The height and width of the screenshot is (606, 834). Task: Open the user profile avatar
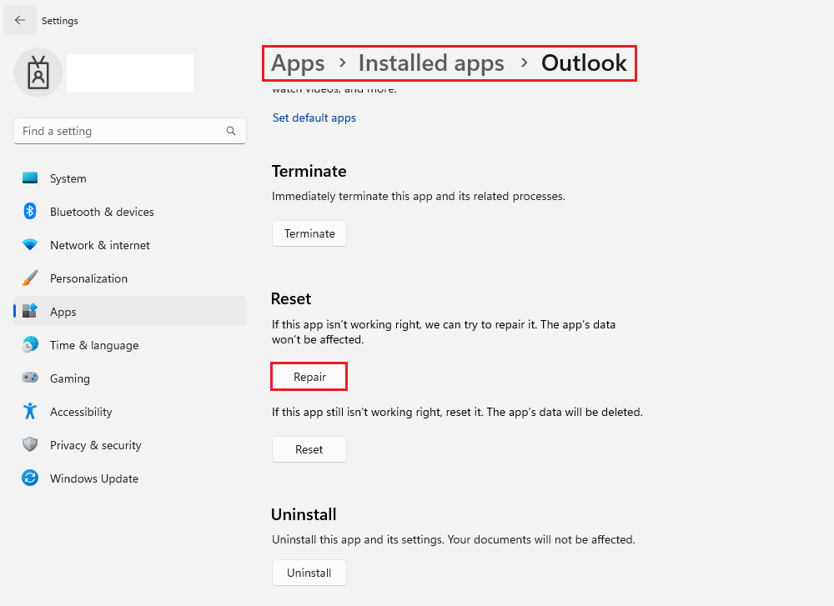click(x=38, y=73)
